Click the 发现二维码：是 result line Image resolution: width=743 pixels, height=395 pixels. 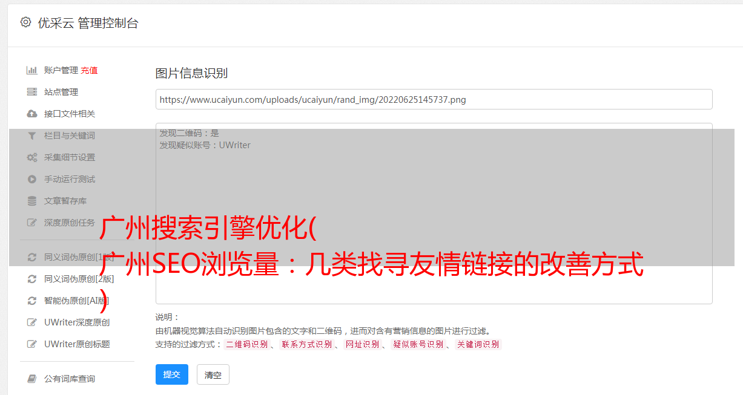point(189,133)
